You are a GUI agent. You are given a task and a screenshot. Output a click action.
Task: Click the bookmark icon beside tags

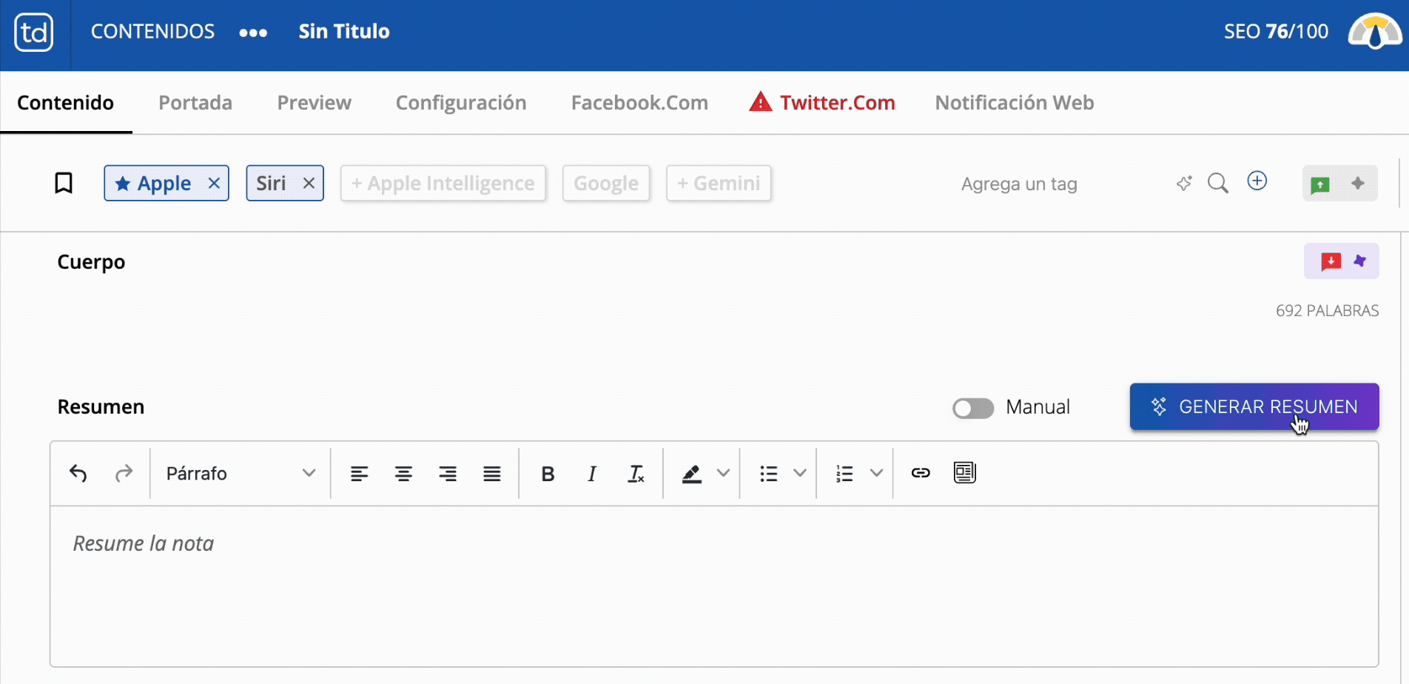click(64, 183)
